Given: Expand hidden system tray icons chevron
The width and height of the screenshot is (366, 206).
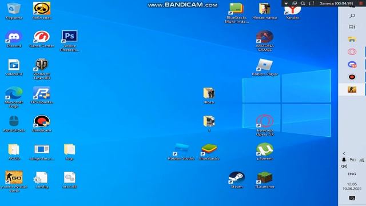Looking at the screenshot, I should coord(344,153).
